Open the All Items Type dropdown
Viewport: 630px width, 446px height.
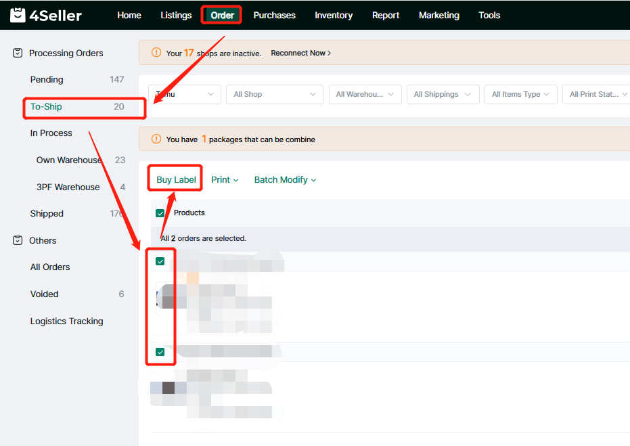pos(520,94)
